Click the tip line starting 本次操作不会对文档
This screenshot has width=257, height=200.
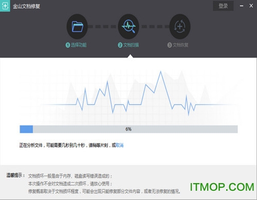[70, 184]
